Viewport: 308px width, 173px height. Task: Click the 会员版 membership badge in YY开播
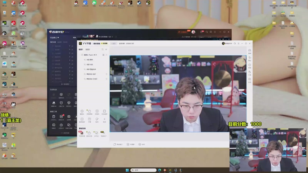pyautogui.click(x=104, y=43)
